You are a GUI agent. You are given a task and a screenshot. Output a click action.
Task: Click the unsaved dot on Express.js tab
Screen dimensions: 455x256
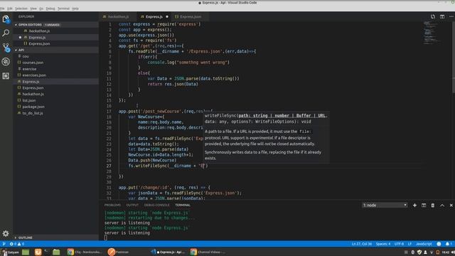167,17
